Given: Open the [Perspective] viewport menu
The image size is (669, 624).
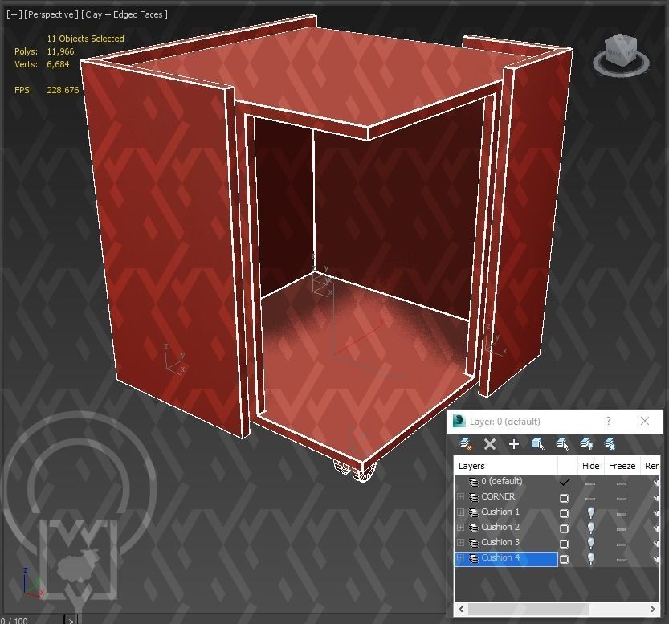Looking at the screenshot, I should coord(51,14).
